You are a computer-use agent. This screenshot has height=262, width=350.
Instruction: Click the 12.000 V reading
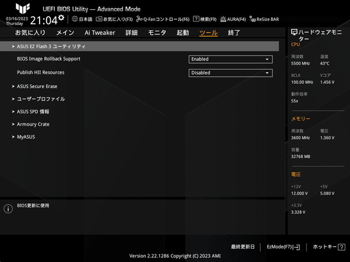[299, 193]
